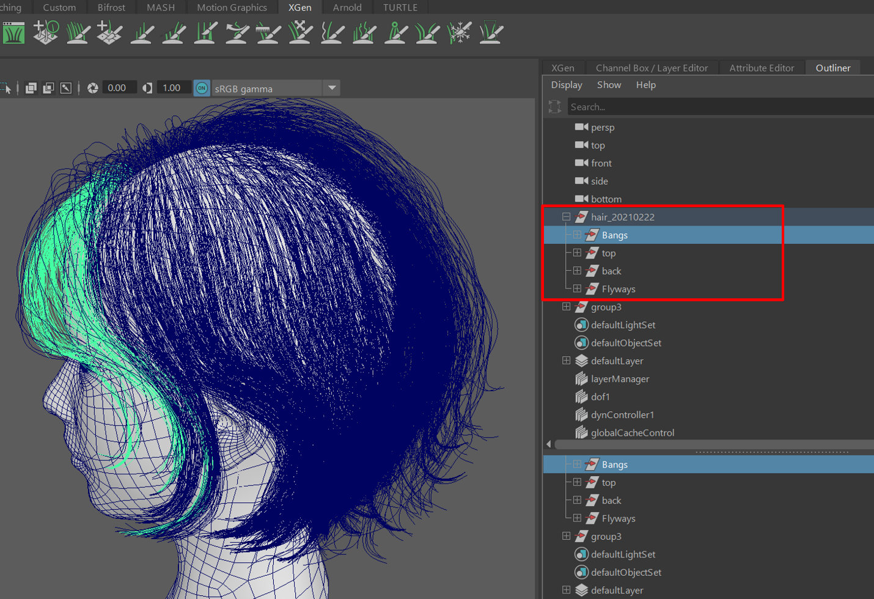Expand group3 in the Outliner
Screen dimensions: 874x599
566,306
